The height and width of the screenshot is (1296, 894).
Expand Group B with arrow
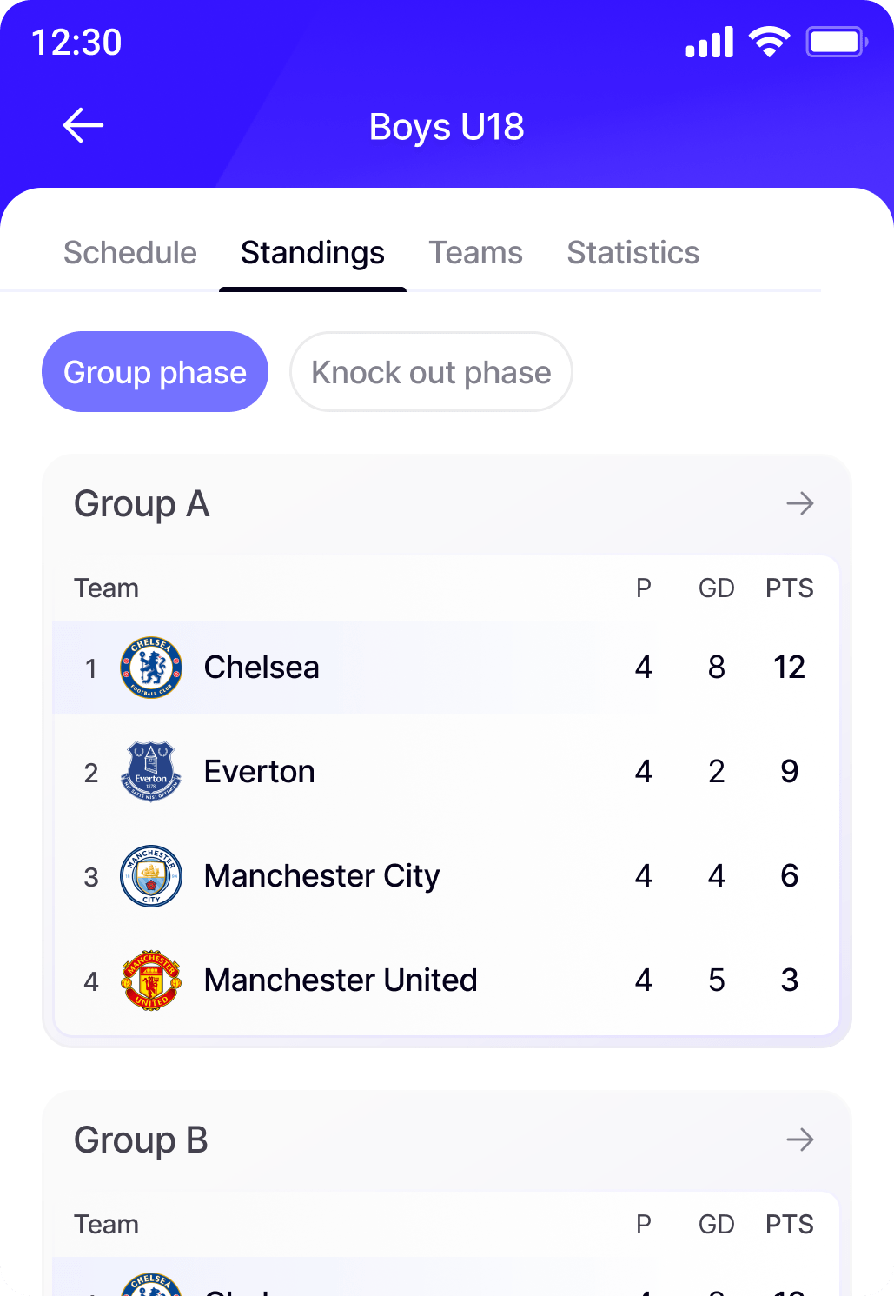pyautogui.click(x=799, y=1140)
